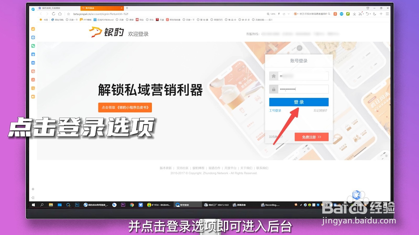
Task: Open the restore-tab dropdown arrow in toolbar
Action: tap(367, 14)
